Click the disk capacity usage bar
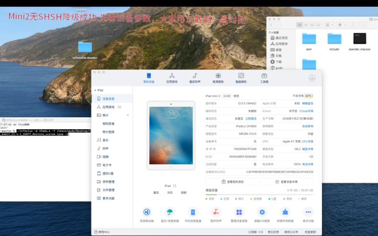The image size is (378, 236). pos(260,194)
